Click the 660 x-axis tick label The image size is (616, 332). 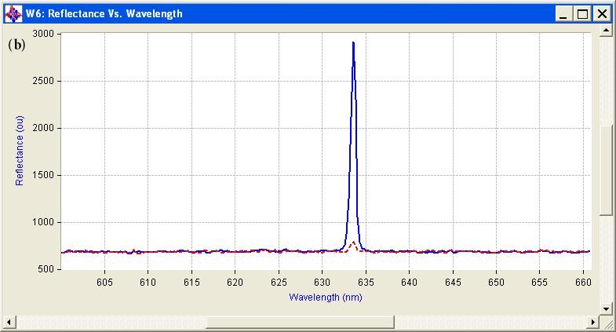click(583, 282)
